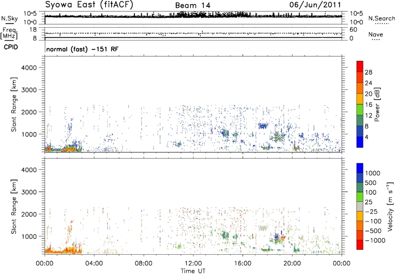The height and width of the screenshot is (274, 395).
Task: Click the '28' power colorbar tick label
Action: 368,72
